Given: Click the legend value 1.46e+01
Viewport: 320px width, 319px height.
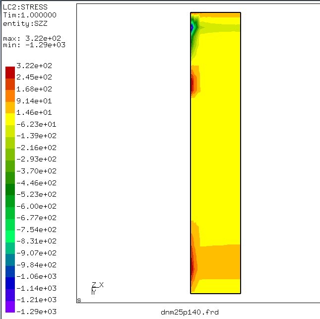Looking at the screenshot, I should pos(34,112).
